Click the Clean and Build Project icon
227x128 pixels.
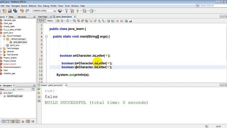(x=72, y=11)
